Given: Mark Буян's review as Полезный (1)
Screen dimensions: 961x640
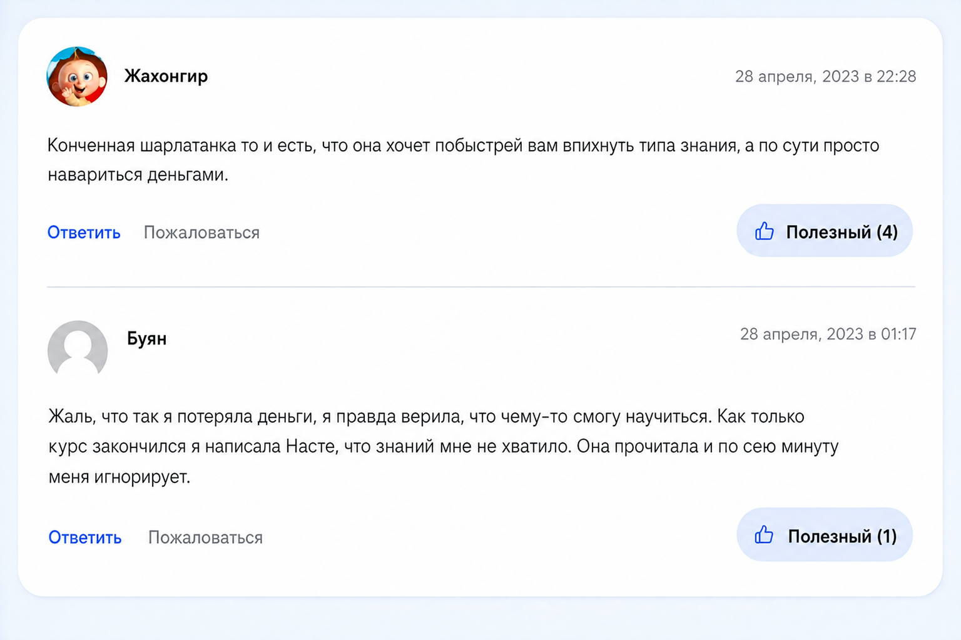Looking at the screenshot, I should pos(825,534).
